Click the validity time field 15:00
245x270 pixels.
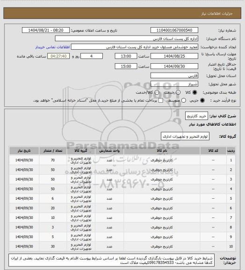(126, 66)
